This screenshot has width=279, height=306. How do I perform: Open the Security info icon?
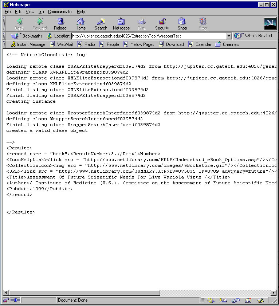click(x=162, y=24)
